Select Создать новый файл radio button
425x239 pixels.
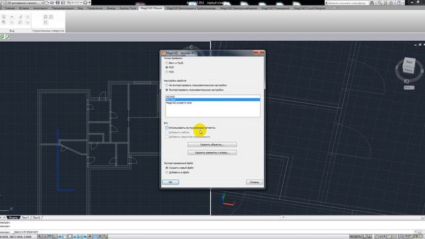point(167,168)
